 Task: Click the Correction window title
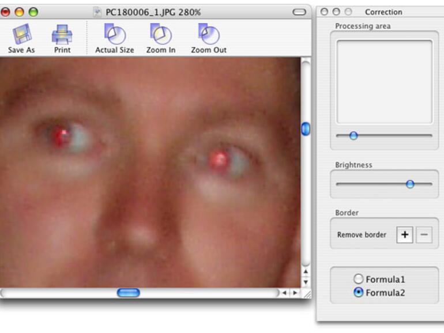pyautogui.click(x=383, y=12)
